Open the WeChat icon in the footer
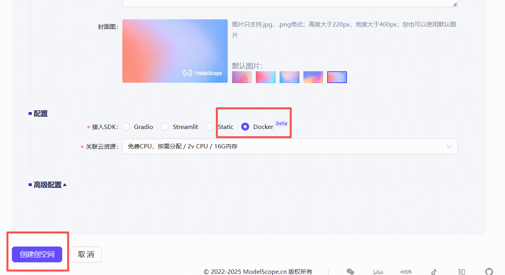This screenshot has width=505, height=275. coord(350,272)
